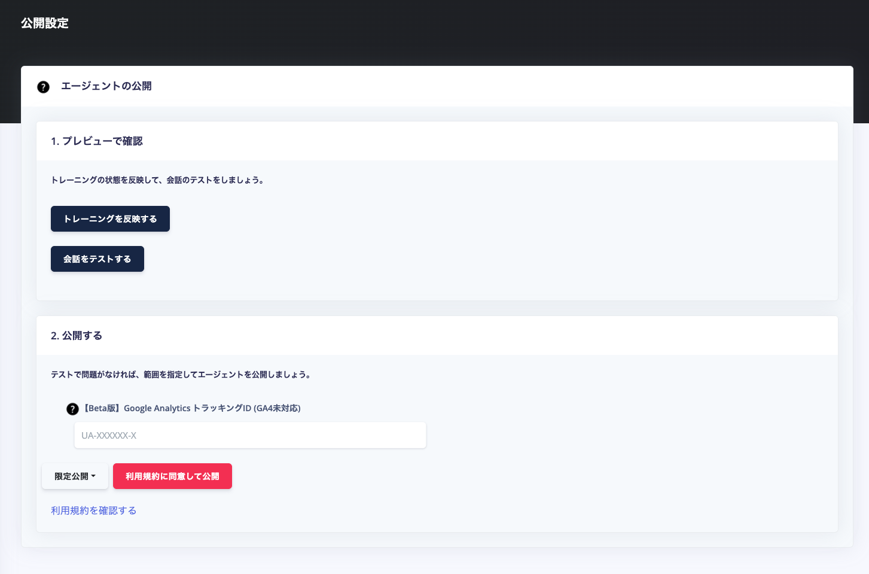Click the 2. 公開する heading
Screen dimensions: 869x574
pyautogui.click(x=77, y=336)
